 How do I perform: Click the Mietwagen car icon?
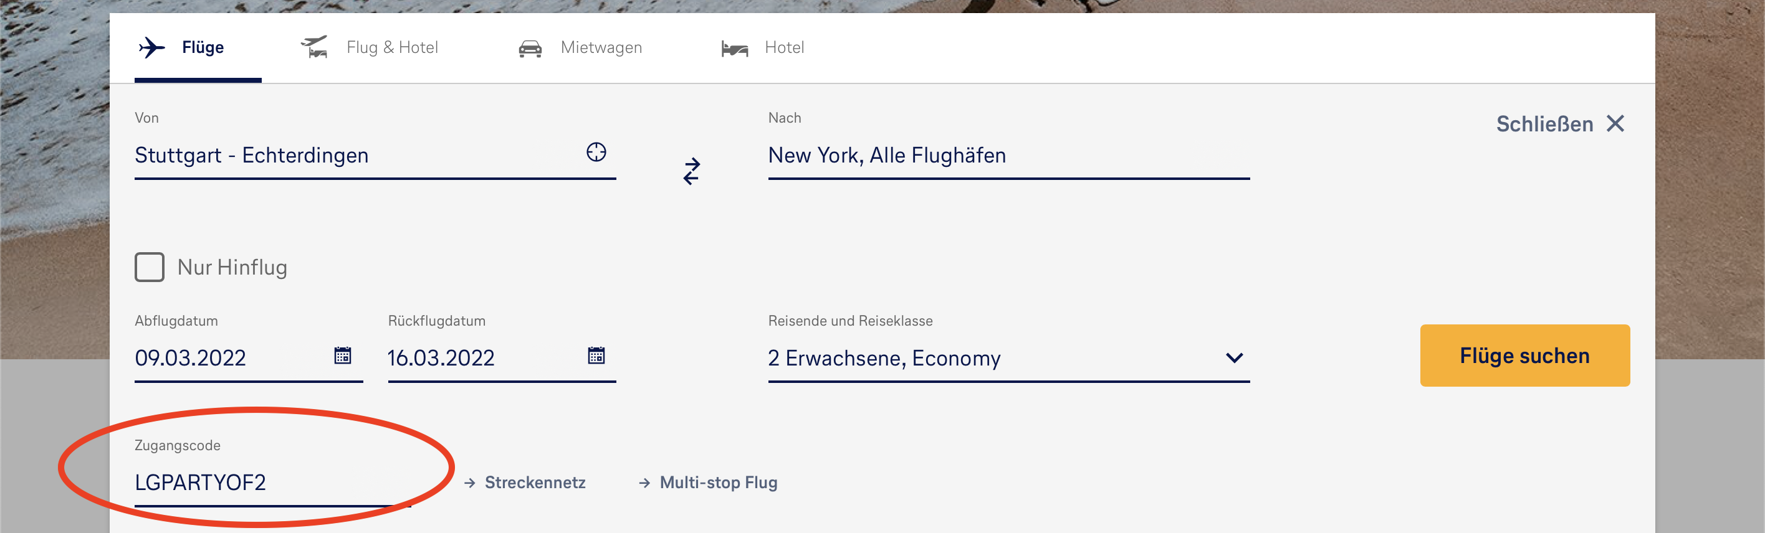(x=530, y=49)
